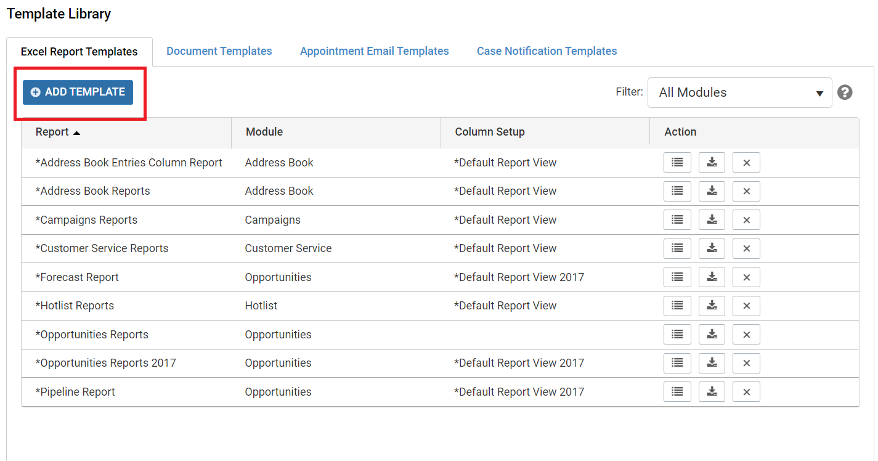Screen dimensions: 878x461
Task: Delete the Pipeline Report template
Action: (x=746, y=392)
